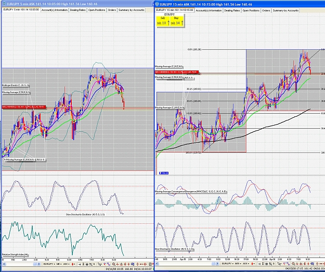Switch to Dealing Rates tab in the 15 min window
The image size is (325, 272).
coord(232,10)
